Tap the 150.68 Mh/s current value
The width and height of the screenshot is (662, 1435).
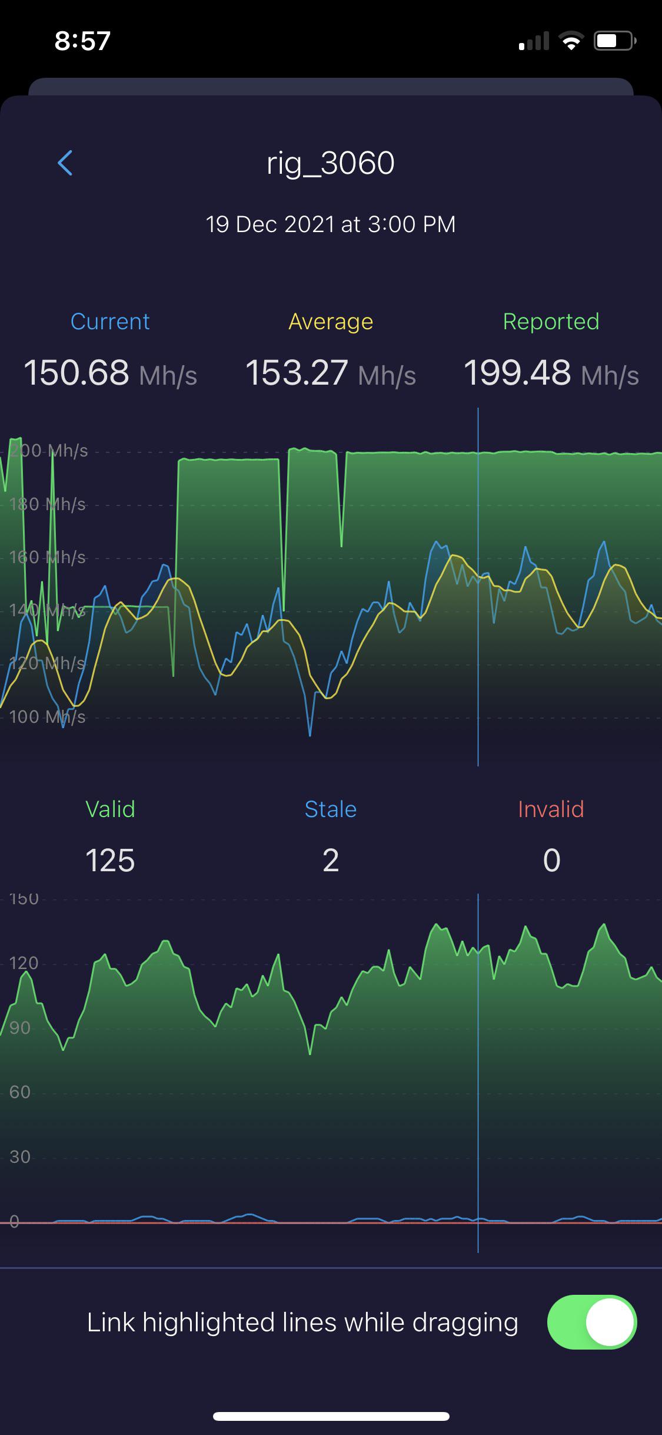point(110,373)
